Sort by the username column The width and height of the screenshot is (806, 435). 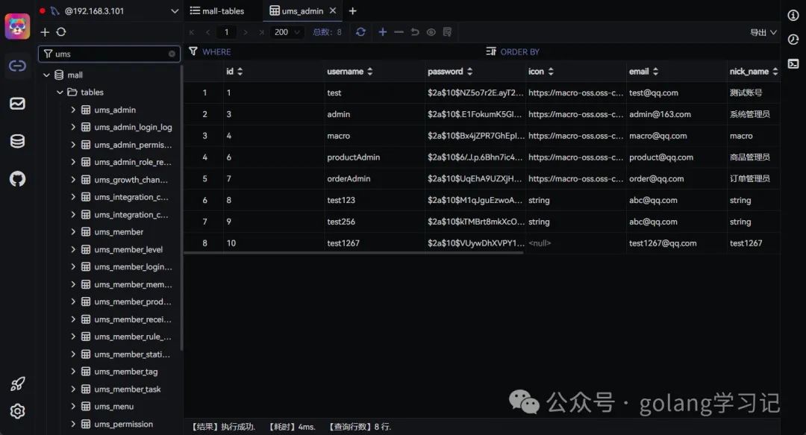369,72
